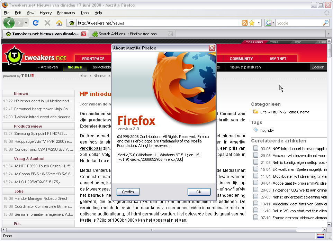
Task: Open the History menu
Action: tap(46, 13)
